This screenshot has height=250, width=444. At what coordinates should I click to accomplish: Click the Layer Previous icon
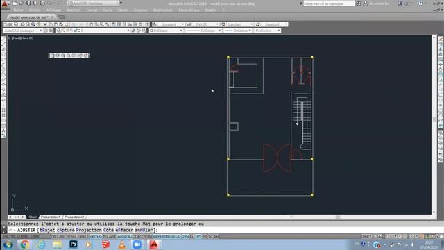point(139,31)
